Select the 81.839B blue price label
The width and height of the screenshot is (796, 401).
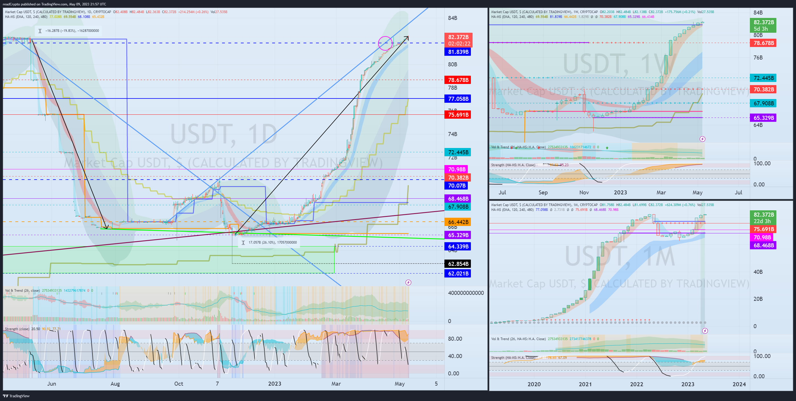coord(458,52)
